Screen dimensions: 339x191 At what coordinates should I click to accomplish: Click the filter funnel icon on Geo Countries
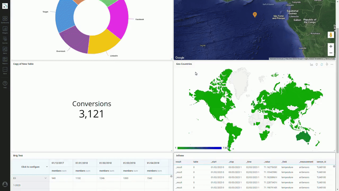tap(327, 64)
